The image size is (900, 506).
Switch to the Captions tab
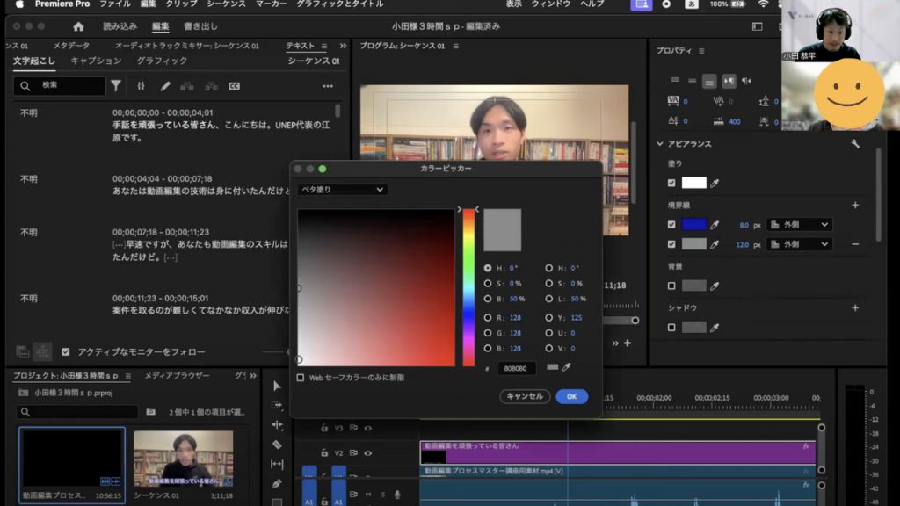pyautogui.click(x=96, y=61)
